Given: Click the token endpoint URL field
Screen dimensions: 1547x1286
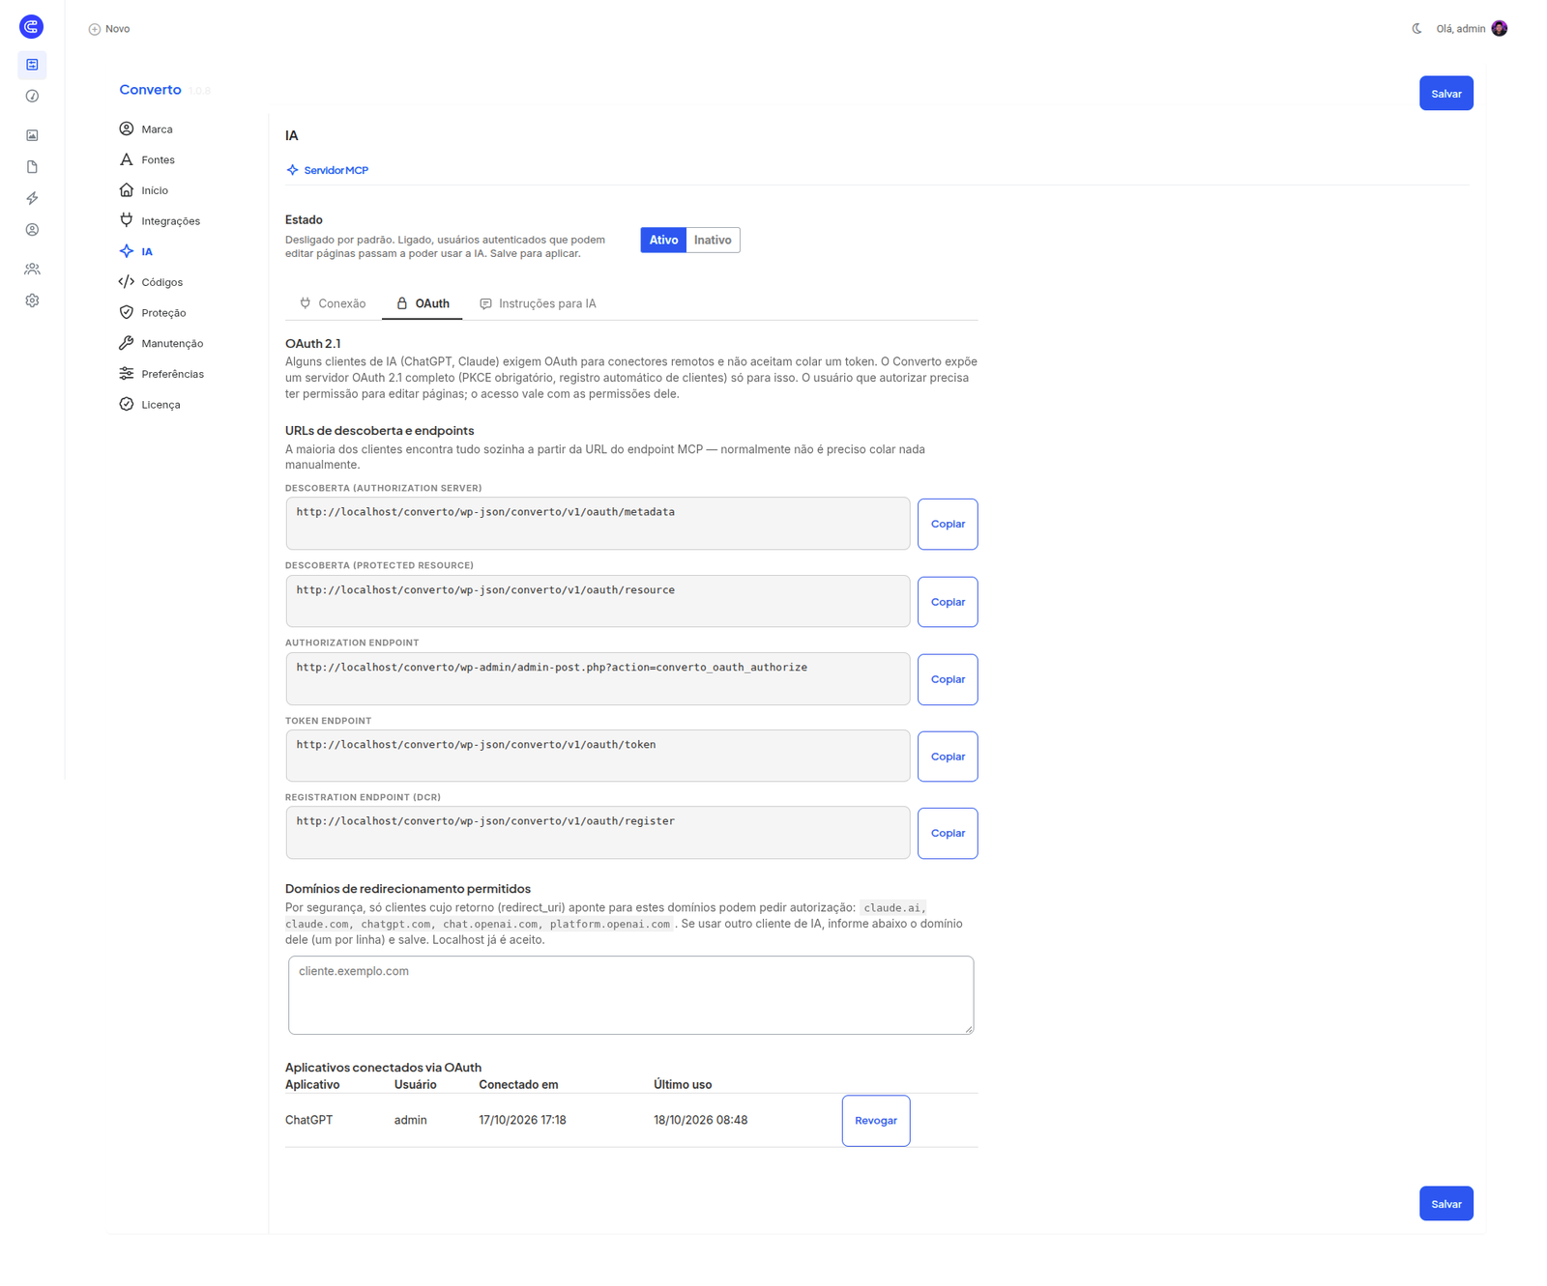Looking at the screenshot, I should (x=598, y=757).
